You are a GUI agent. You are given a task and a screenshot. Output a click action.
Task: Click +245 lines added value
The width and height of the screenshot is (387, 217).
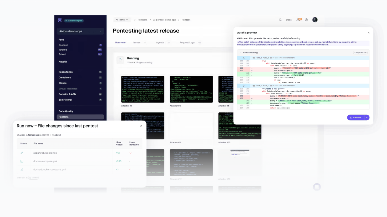(119, 161)
